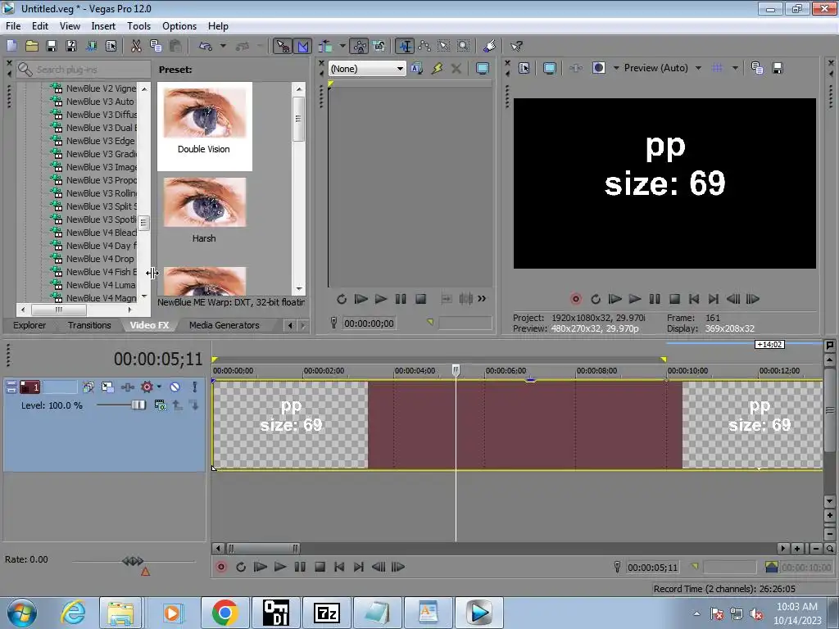Image resolution: width=839 pixels, height=629 pixels.
Task: Open the Options menu
Action: 179,25
